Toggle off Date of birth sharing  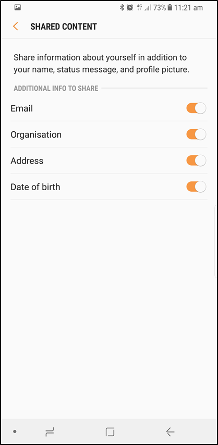click(x=196, y=187)
